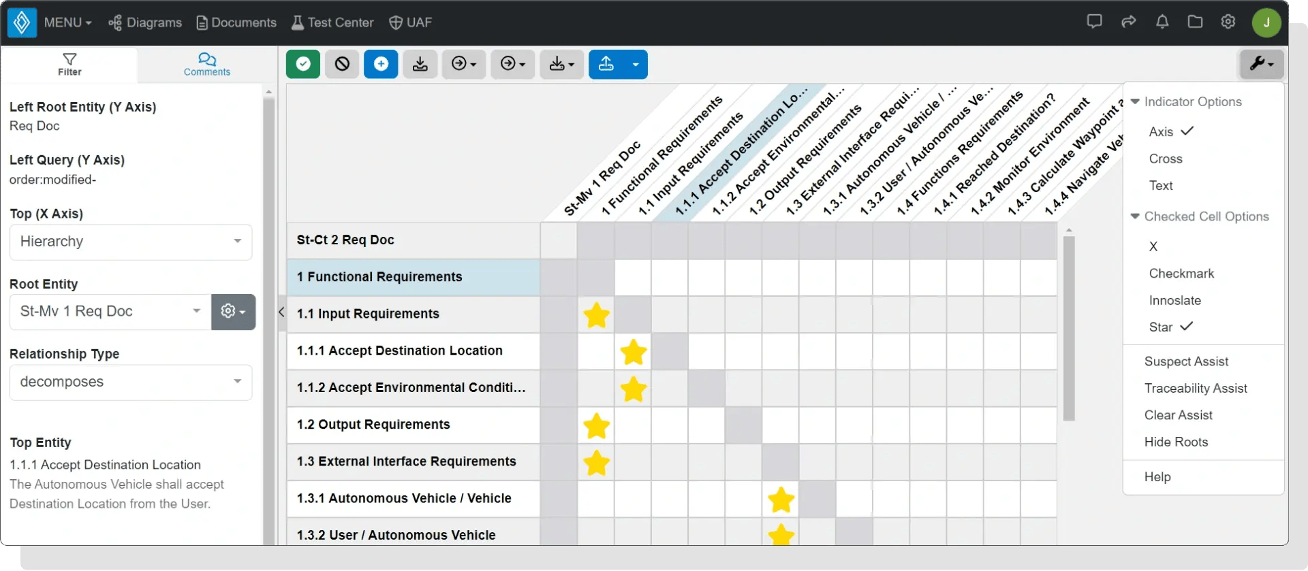Open the wrench options menu
Viewport: 1308px width, 571px height.
coord(1262,64)
